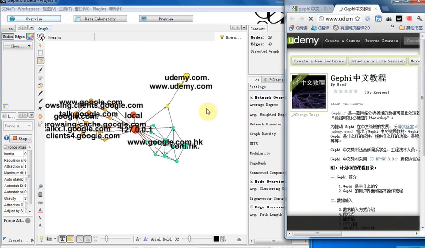This screenshot has height=248, width=425.
Task: Toggle the Edges button in ranking panel
Action: tap(20, 36)
